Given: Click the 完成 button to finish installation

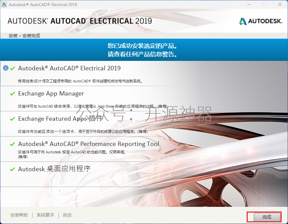Looking at the screenshot, I should [267, 217].
